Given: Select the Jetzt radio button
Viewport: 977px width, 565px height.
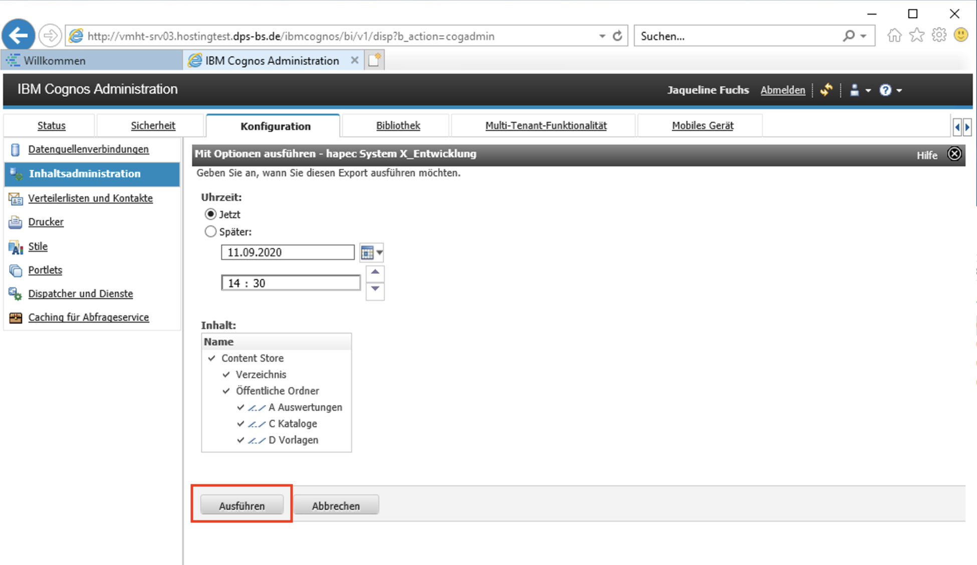Looking at the screenshot, I should tap(210, 214).
